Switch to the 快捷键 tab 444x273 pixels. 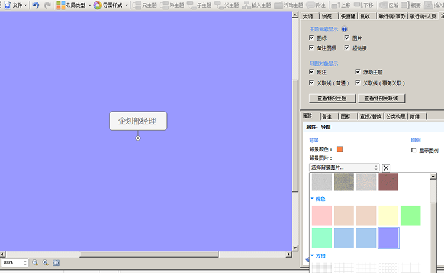348,17
